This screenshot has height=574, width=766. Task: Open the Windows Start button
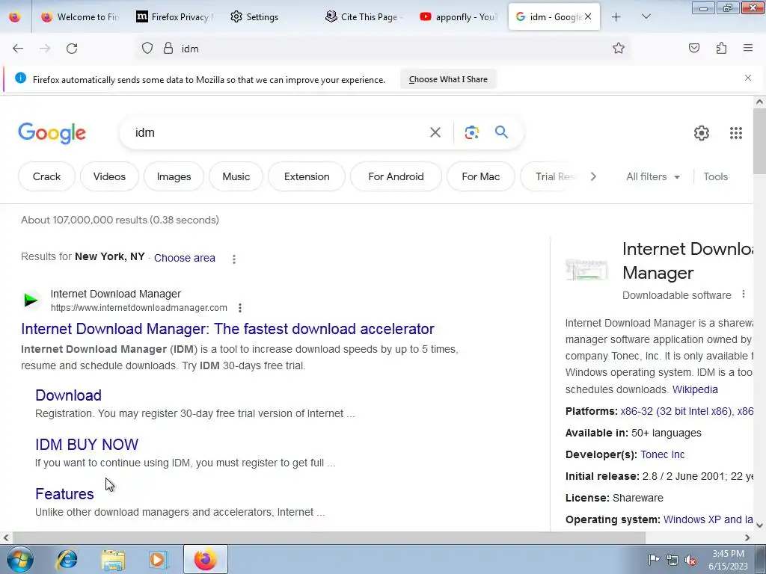[20, 559]
